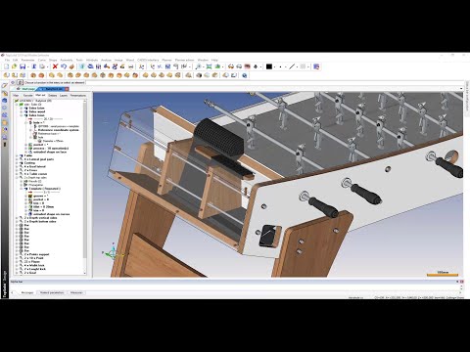The image size is (470, 352).
Task: Switch to the Entities tab in the tree panel
Action: (x=53, y=96)
